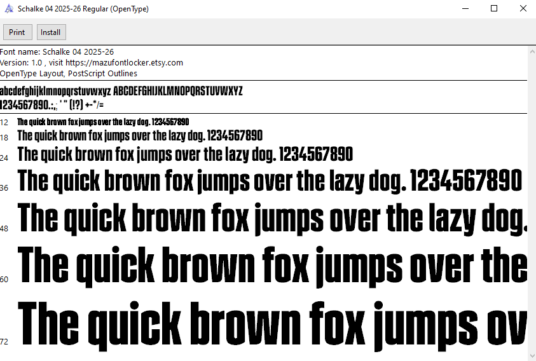Image resolution: width=536 pixels, height=361 pixels.
Task: Click the mazufontlocker.etsy.com version line
Action: click(x=92, y=63)
